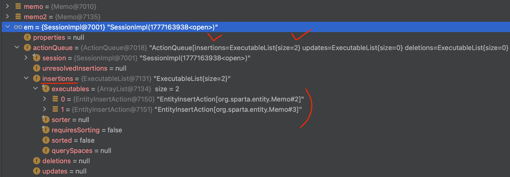Collapse the em SessionImpl node
510x177 pixels.
(x=8, y=27)
